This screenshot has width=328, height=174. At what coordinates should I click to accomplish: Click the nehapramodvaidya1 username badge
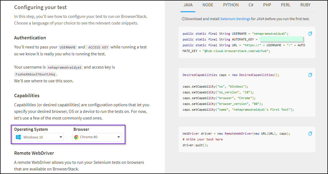pos(65,67)
